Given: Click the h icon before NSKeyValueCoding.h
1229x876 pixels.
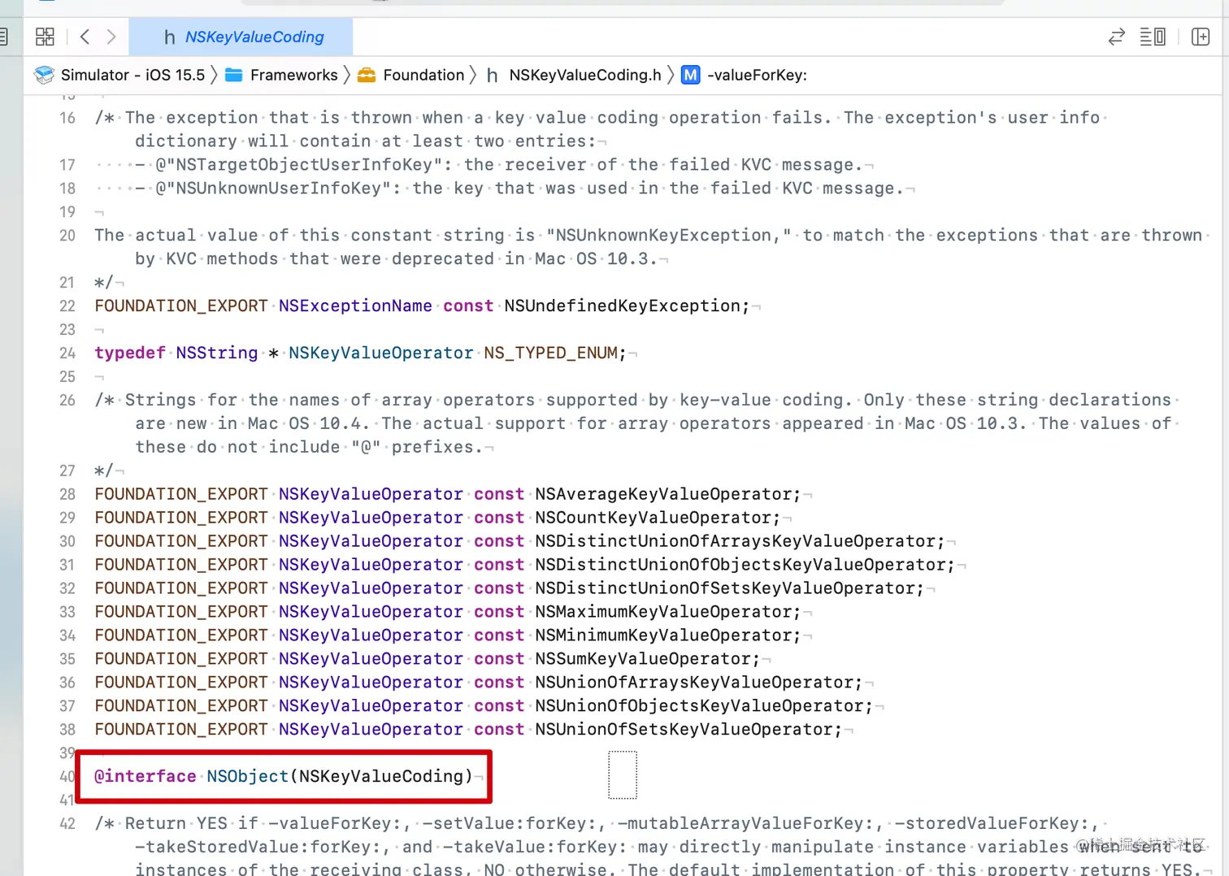Looking at the screenshot, I should click(492, 76).
